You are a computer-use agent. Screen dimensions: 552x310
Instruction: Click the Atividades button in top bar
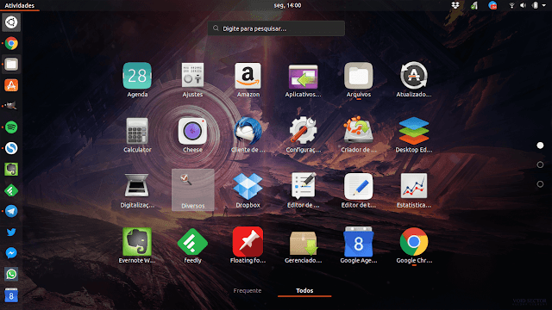tap(19, 5)
